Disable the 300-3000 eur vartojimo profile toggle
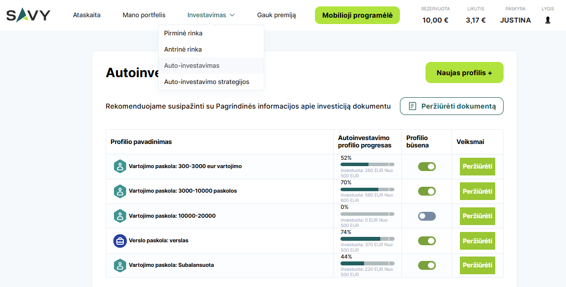 pos(426,167)
